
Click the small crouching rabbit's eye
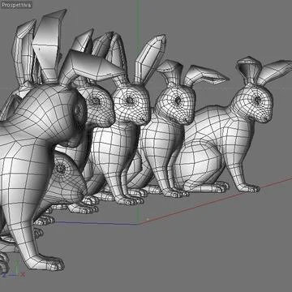coord(61,169)
